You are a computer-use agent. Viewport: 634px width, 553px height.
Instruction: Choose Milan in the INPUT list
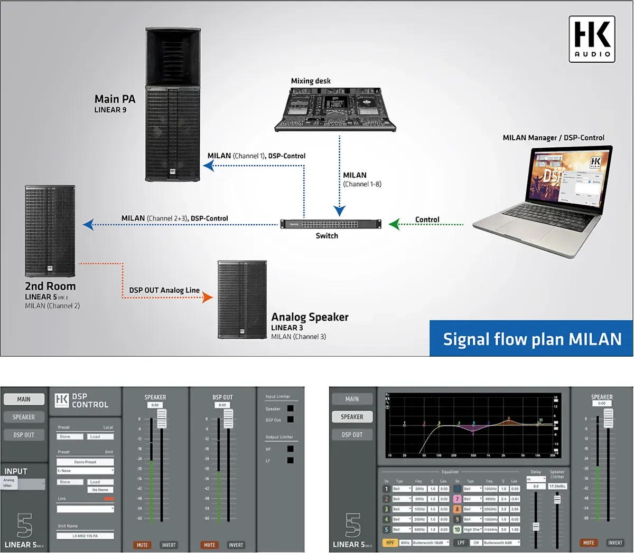(x=8, y=485)
